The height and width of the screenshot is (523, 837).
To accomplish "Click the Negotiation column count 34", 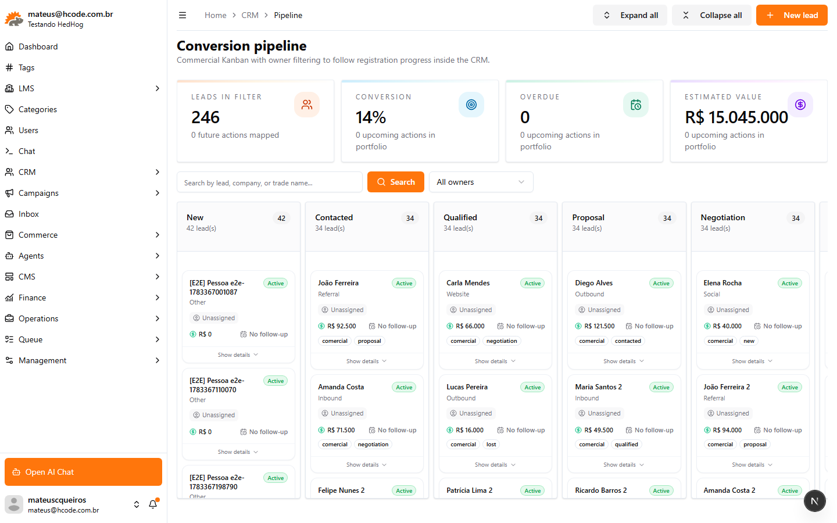I will coord(796,218).
